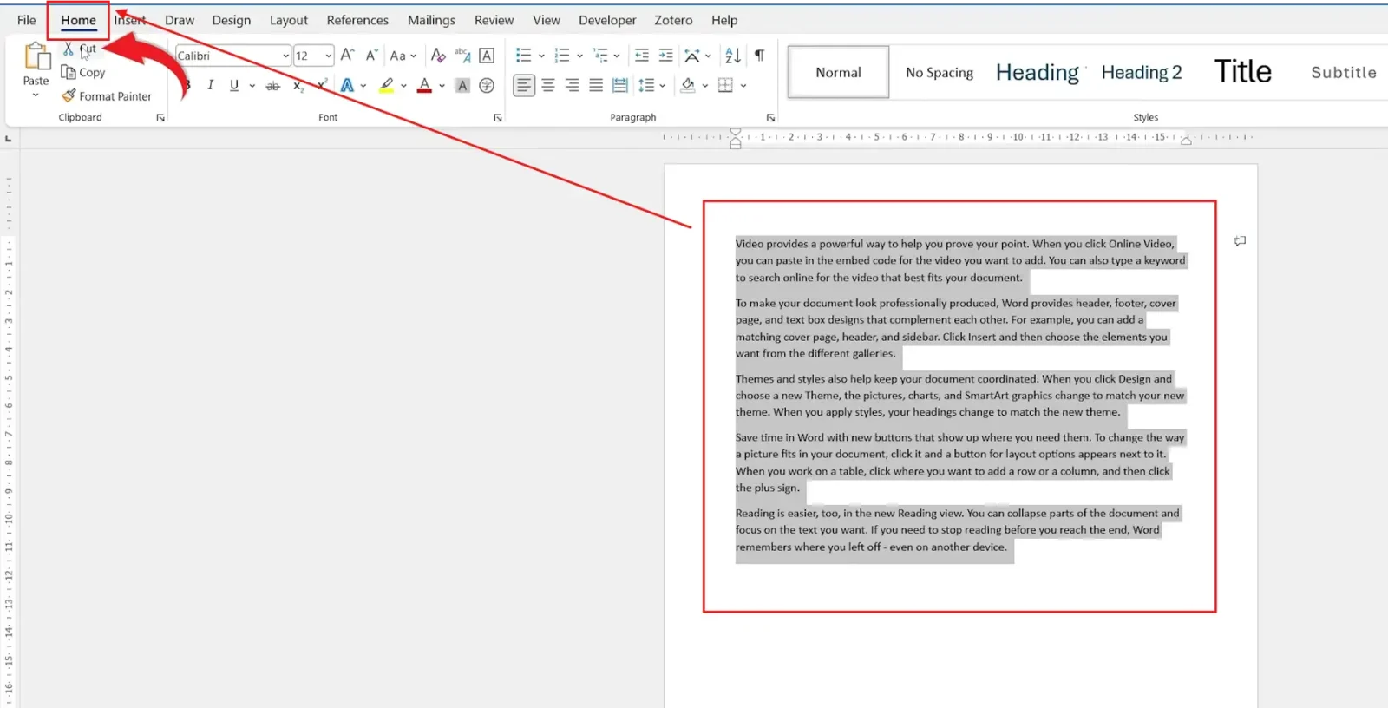Justify the paragraph text
This screenshot has width=1388, height=708.
(596, 85)
